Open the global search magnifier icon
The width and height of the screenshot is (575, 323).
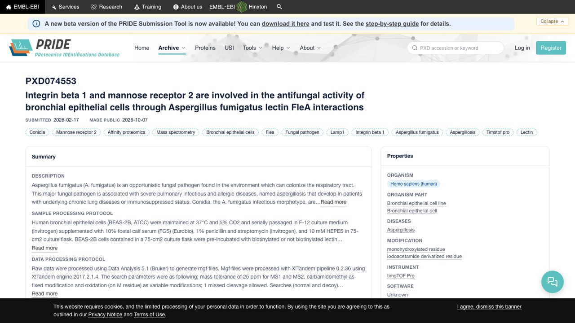(x=279, y=7)
